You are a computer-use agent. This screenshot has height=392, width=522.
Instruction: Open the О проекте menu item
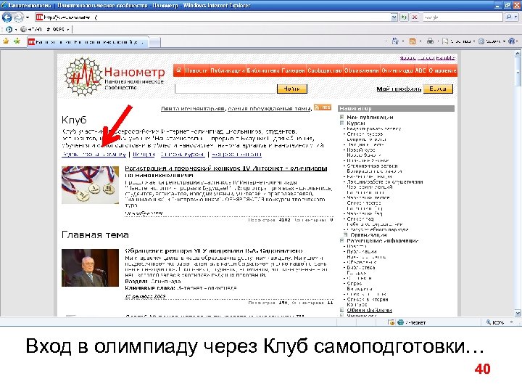442,70
